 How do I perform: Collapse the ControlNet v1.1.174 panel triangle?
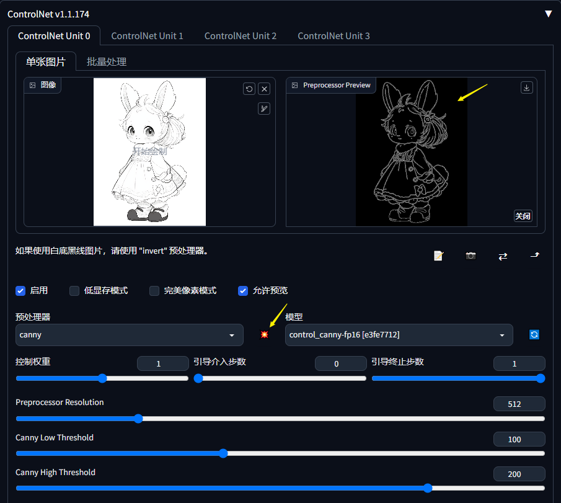tap(548, 14)
